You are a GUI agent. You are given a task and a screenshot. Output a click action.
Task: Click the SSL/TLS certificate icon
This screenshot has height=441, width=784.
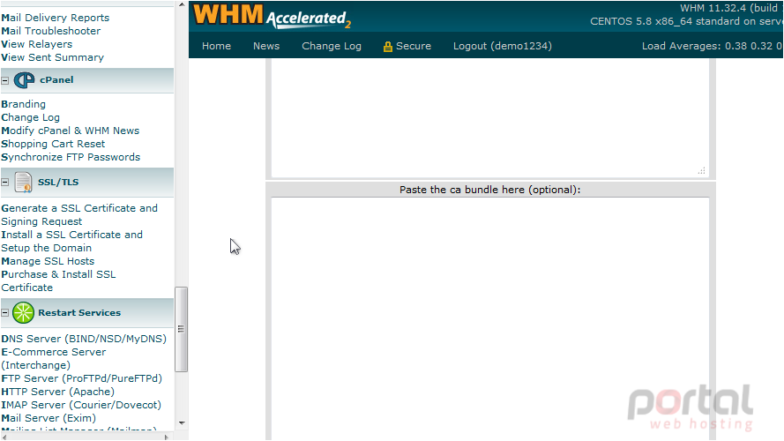pos(23,182)
